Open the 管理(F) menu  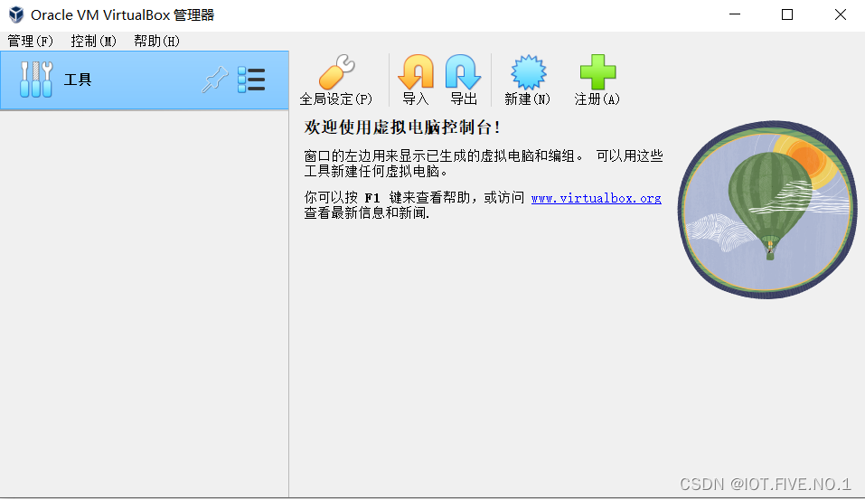31,42
